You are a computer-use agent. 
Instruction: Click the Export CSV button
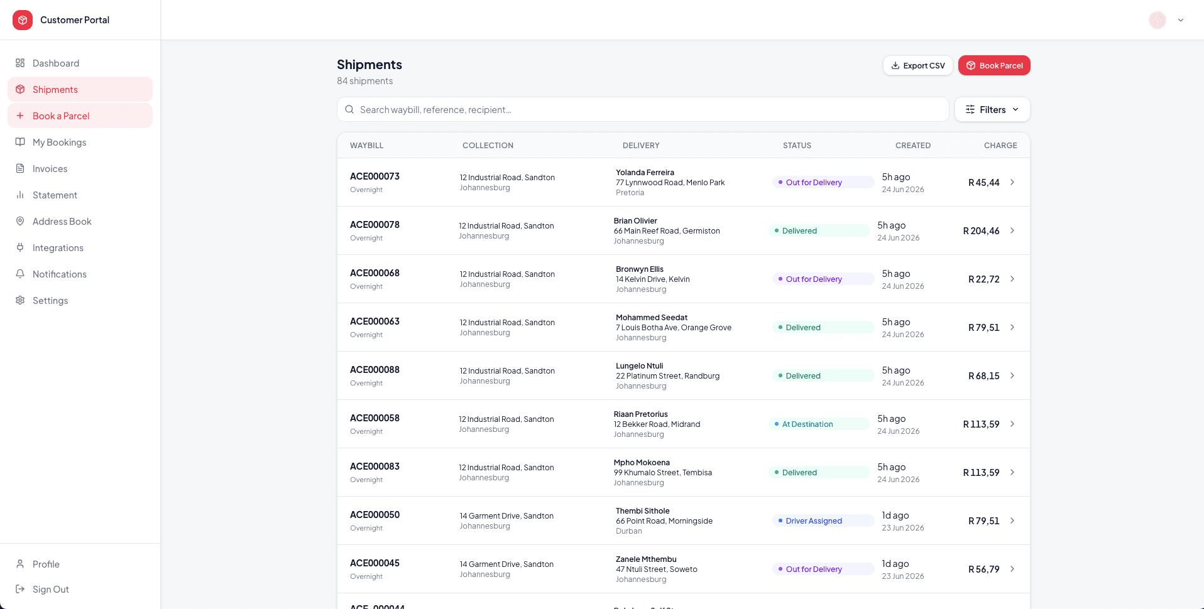pos(918,65)
